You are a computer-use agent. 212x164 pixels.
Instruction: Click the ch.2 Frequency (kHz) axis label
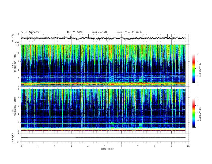[x=14, y=107]
